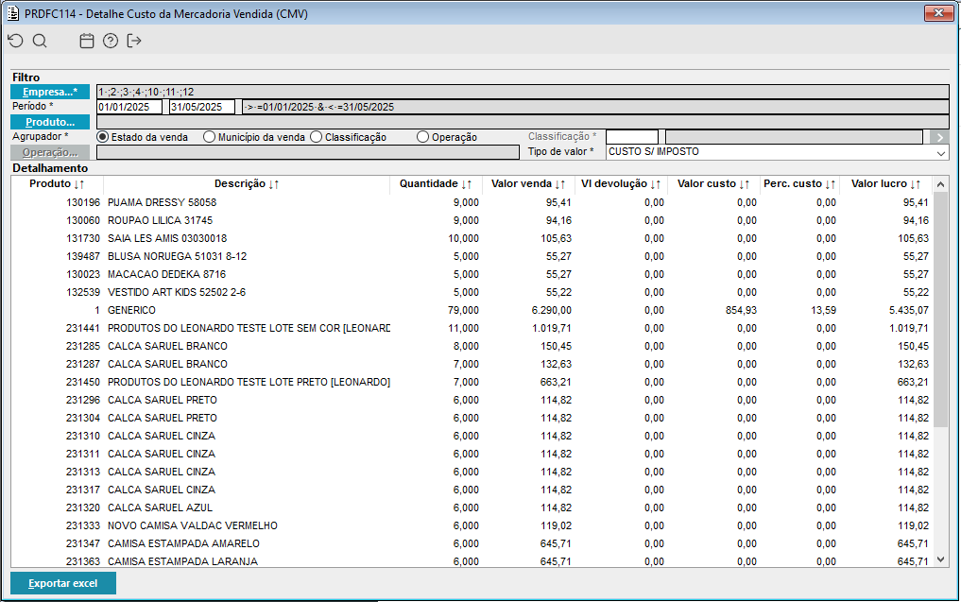Click the Detalhamento vertical scrollbar thumb

coord(941,309)
